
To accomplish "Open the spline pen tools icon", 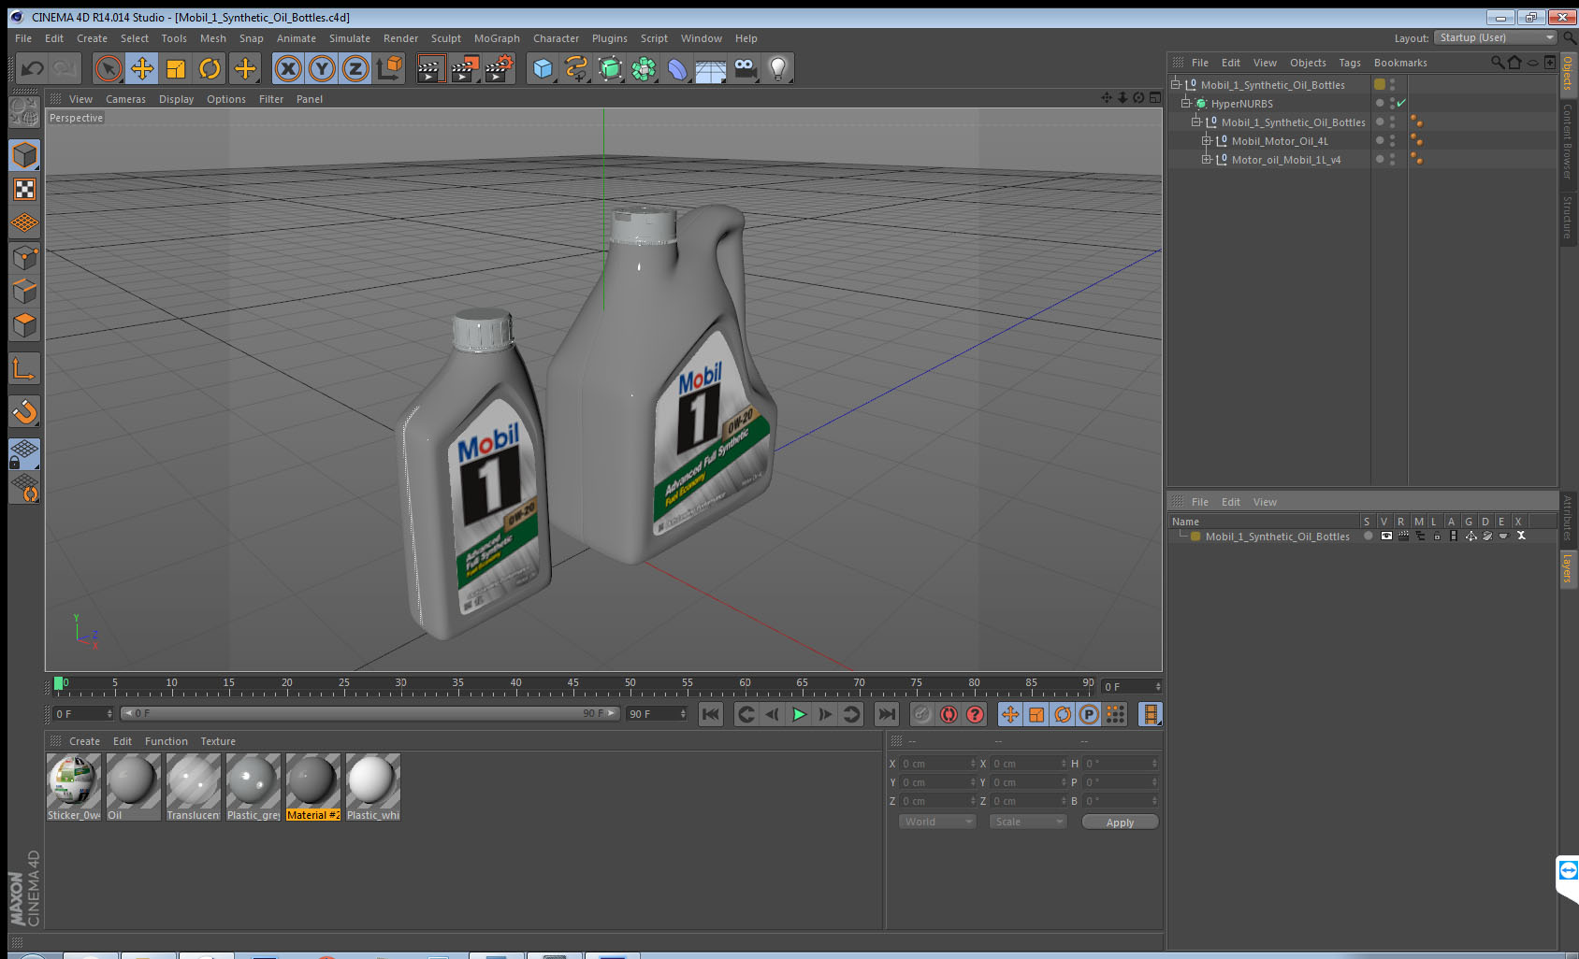I will pos(576,68).
